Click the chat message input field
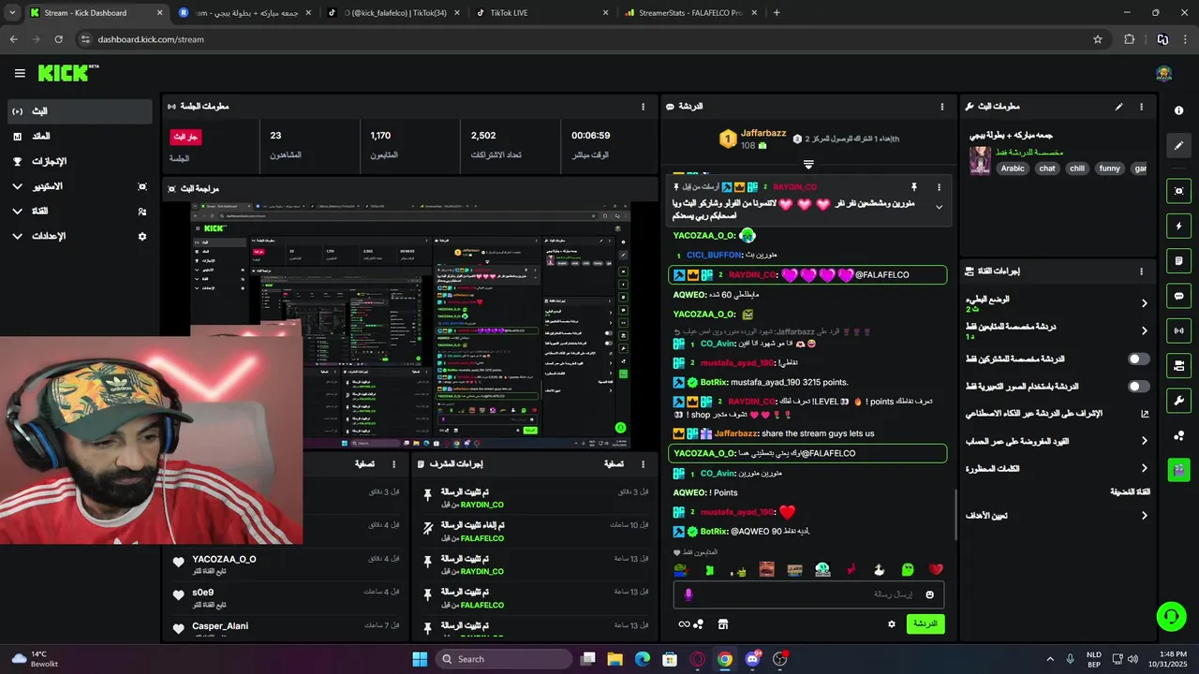 click(808, 594)
